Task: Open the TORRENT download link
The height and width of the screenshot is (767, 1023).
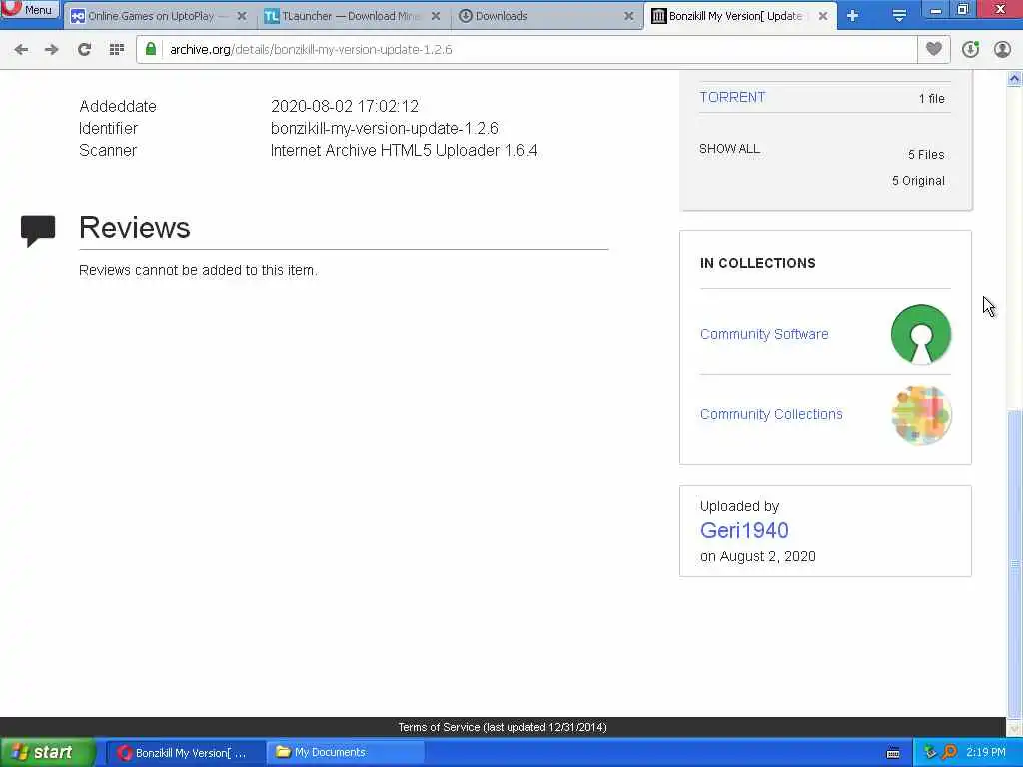Action: pyautogui.click(x=732, y=97)
